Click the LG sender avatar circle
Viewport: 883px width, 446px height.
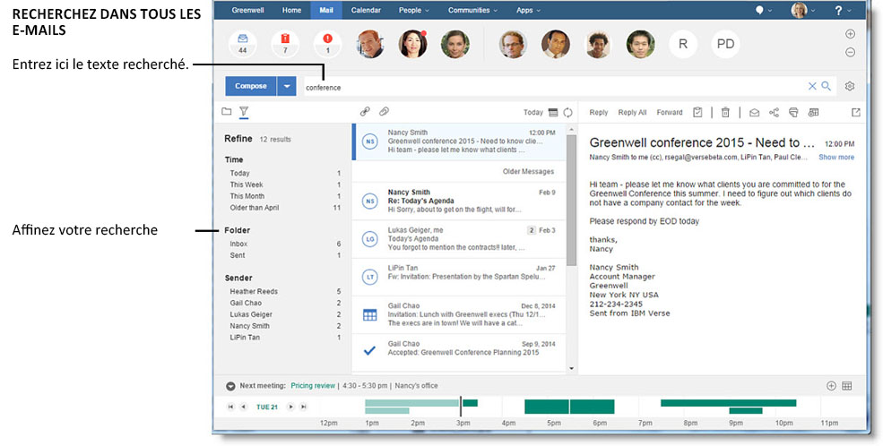click(369, 239)
